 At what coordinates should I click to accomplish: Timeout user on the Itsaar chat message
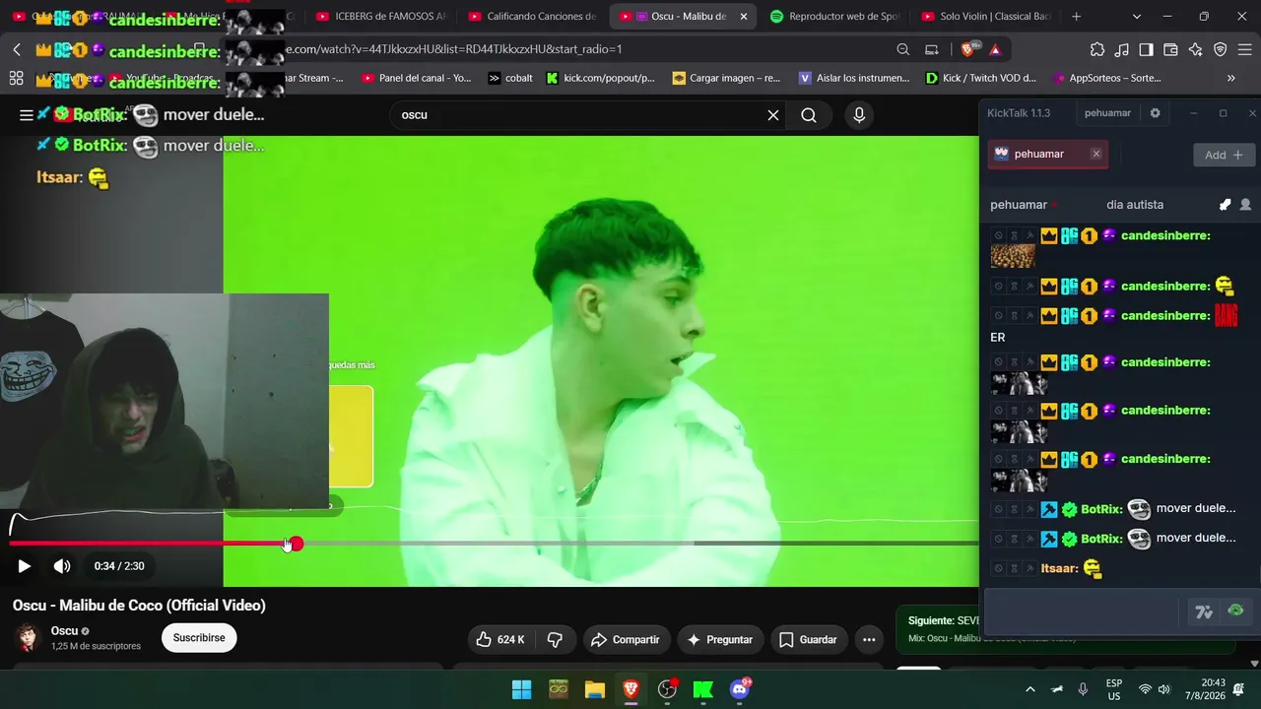[1014, 569]
